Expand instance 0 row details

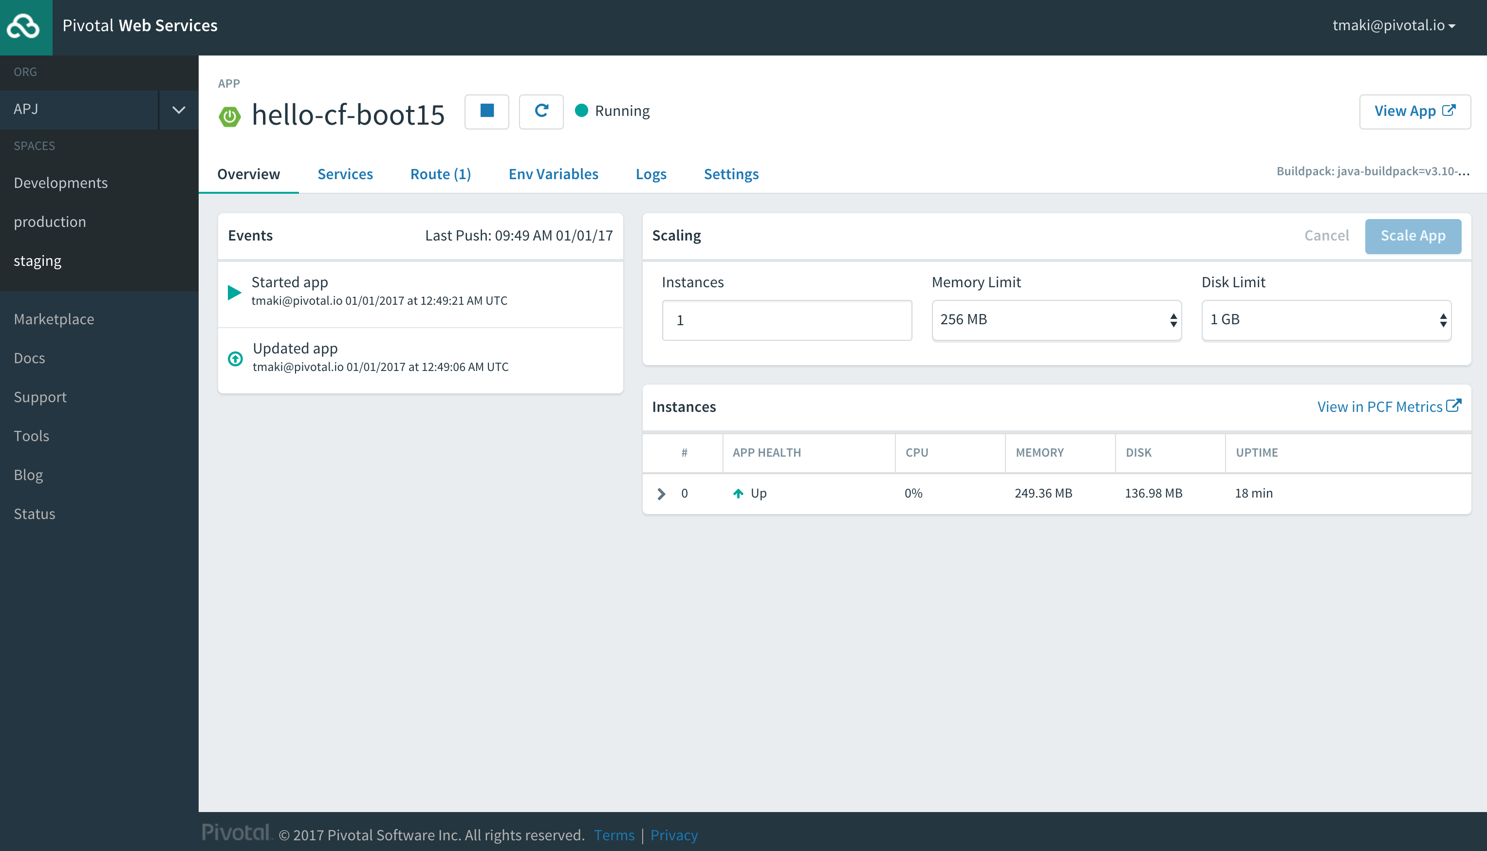[661, 493]
